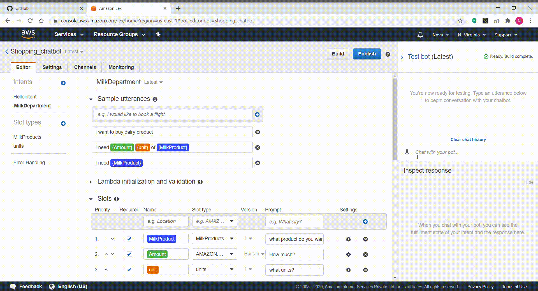Screen dimensions: 538x291
Task: Open HelloIntent in intents list
Action: pos(25,97)
